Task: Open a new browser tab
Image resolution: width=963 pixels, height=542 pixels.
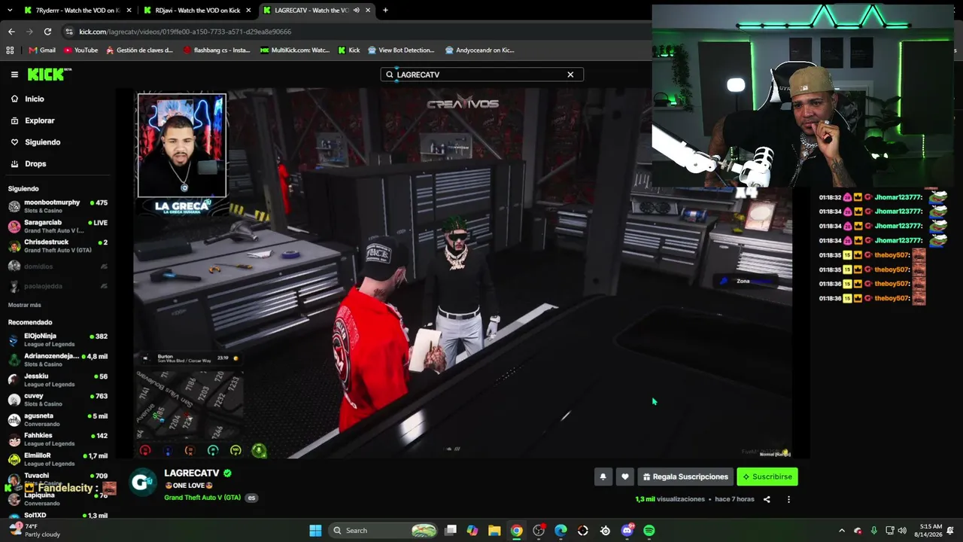Action: [385, 11]
